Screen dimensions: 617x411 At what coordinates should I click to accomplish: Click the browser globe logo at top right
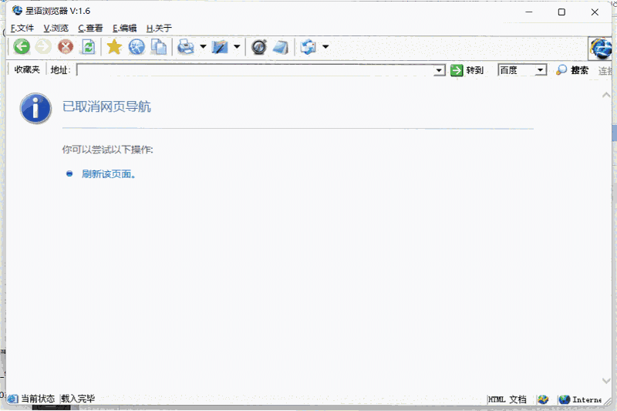coord(601,49)
